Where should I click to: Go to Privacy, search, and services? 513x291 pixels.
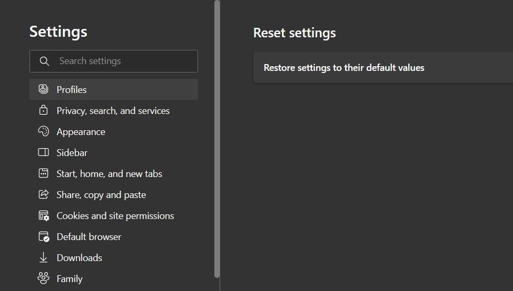[x=113, y=111]
